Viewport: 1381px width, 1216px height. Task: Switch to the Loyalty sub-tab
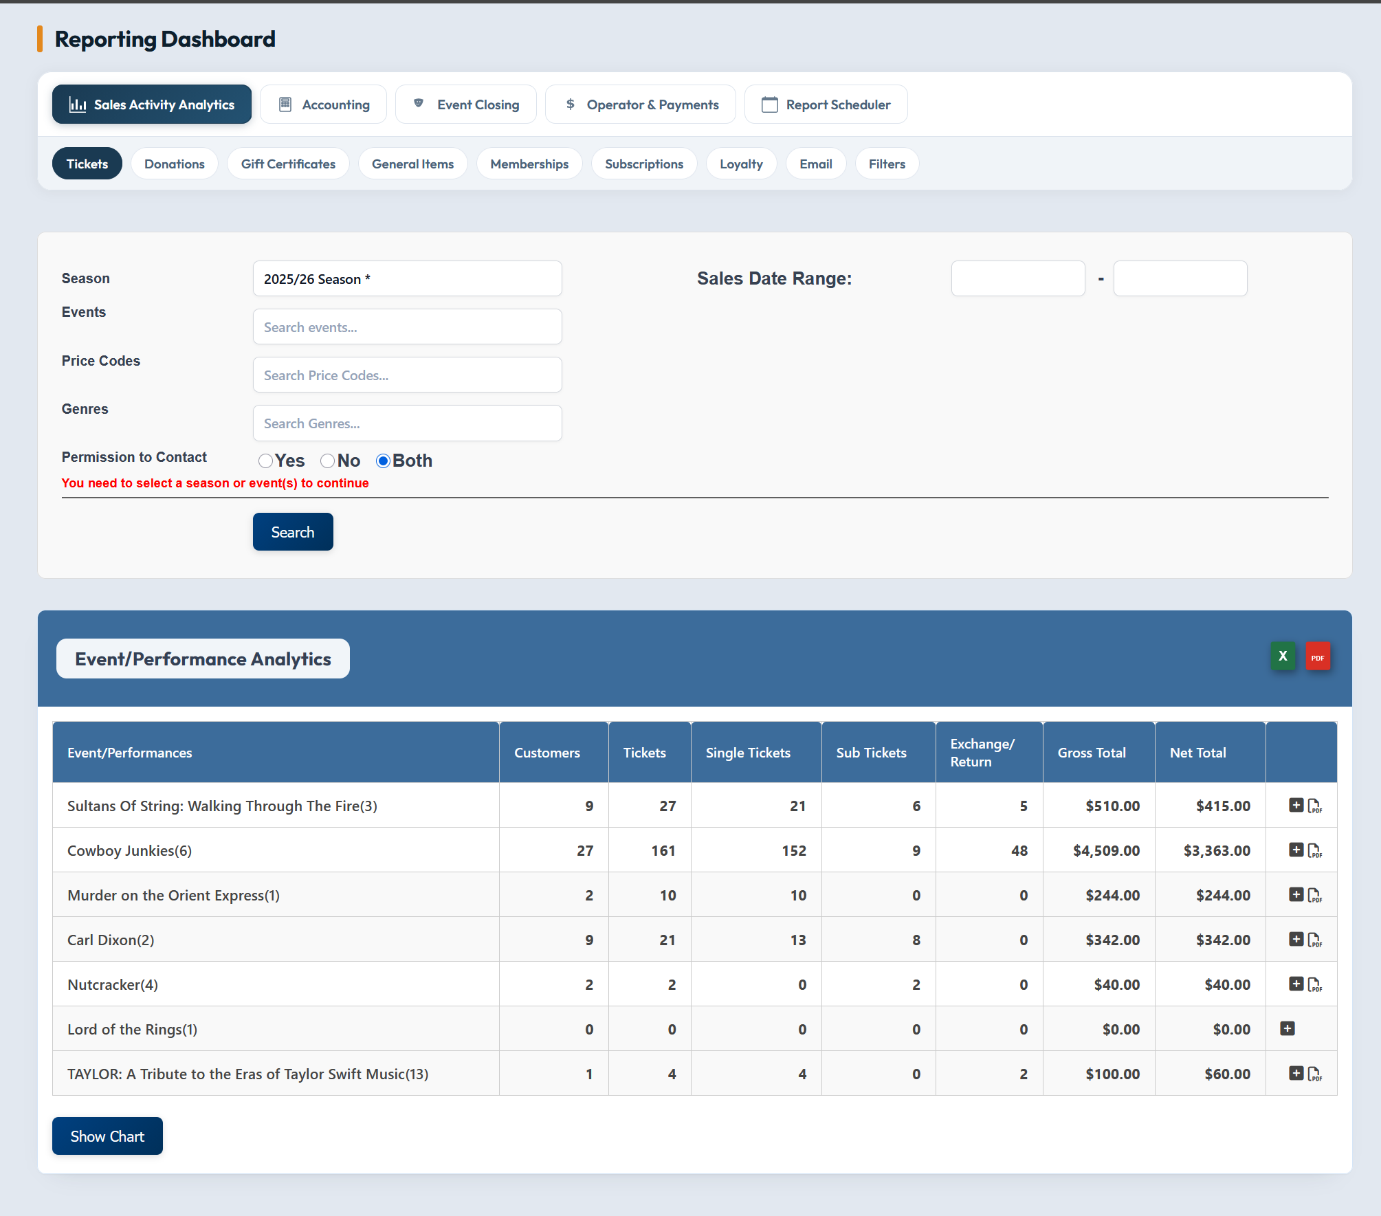click(741, 164)
